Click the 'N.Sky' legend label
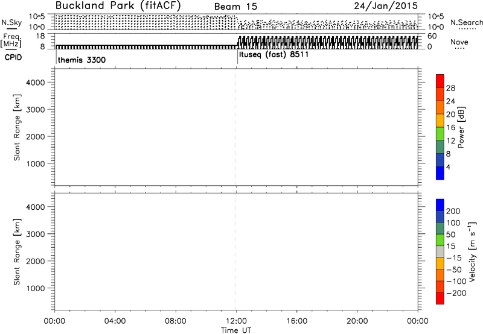Image resolution: width=483 pixels, height=334 pixels. pyautogui.click(x=11, y=22)
